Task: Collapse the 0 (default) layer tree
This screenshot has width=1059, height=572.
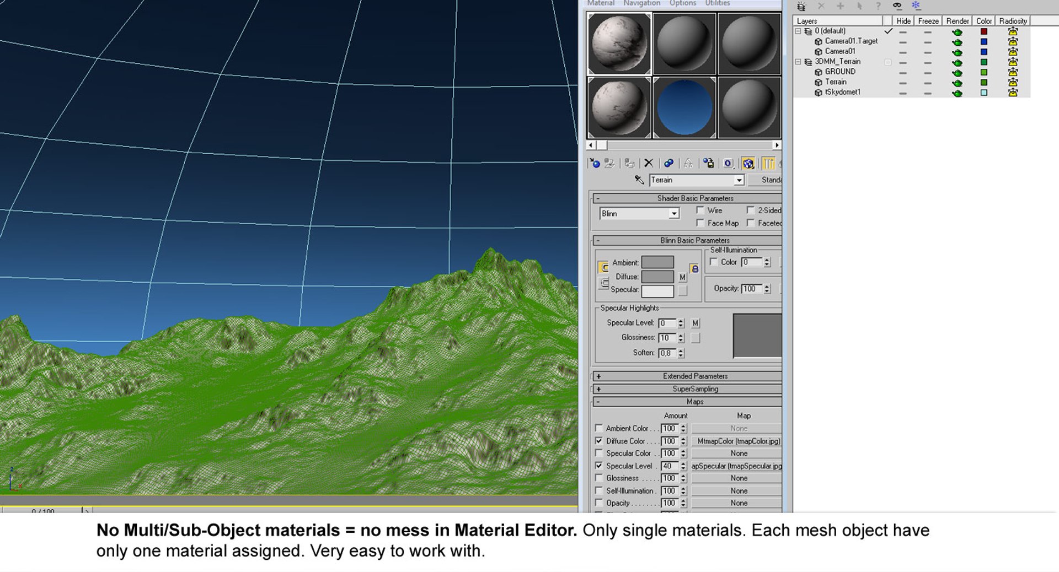Action: pos(798,31)
